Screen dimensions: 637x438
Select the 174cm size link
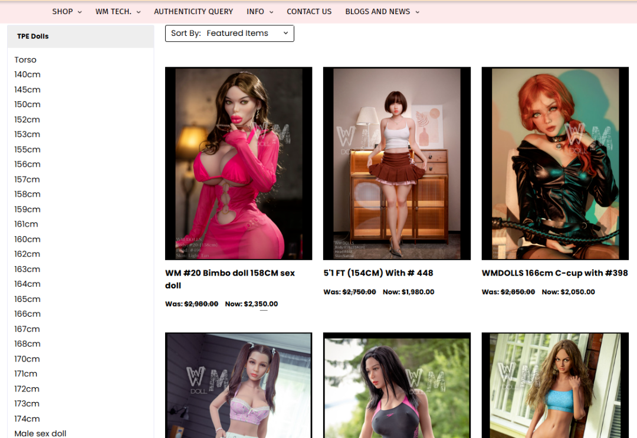(27, 419)
